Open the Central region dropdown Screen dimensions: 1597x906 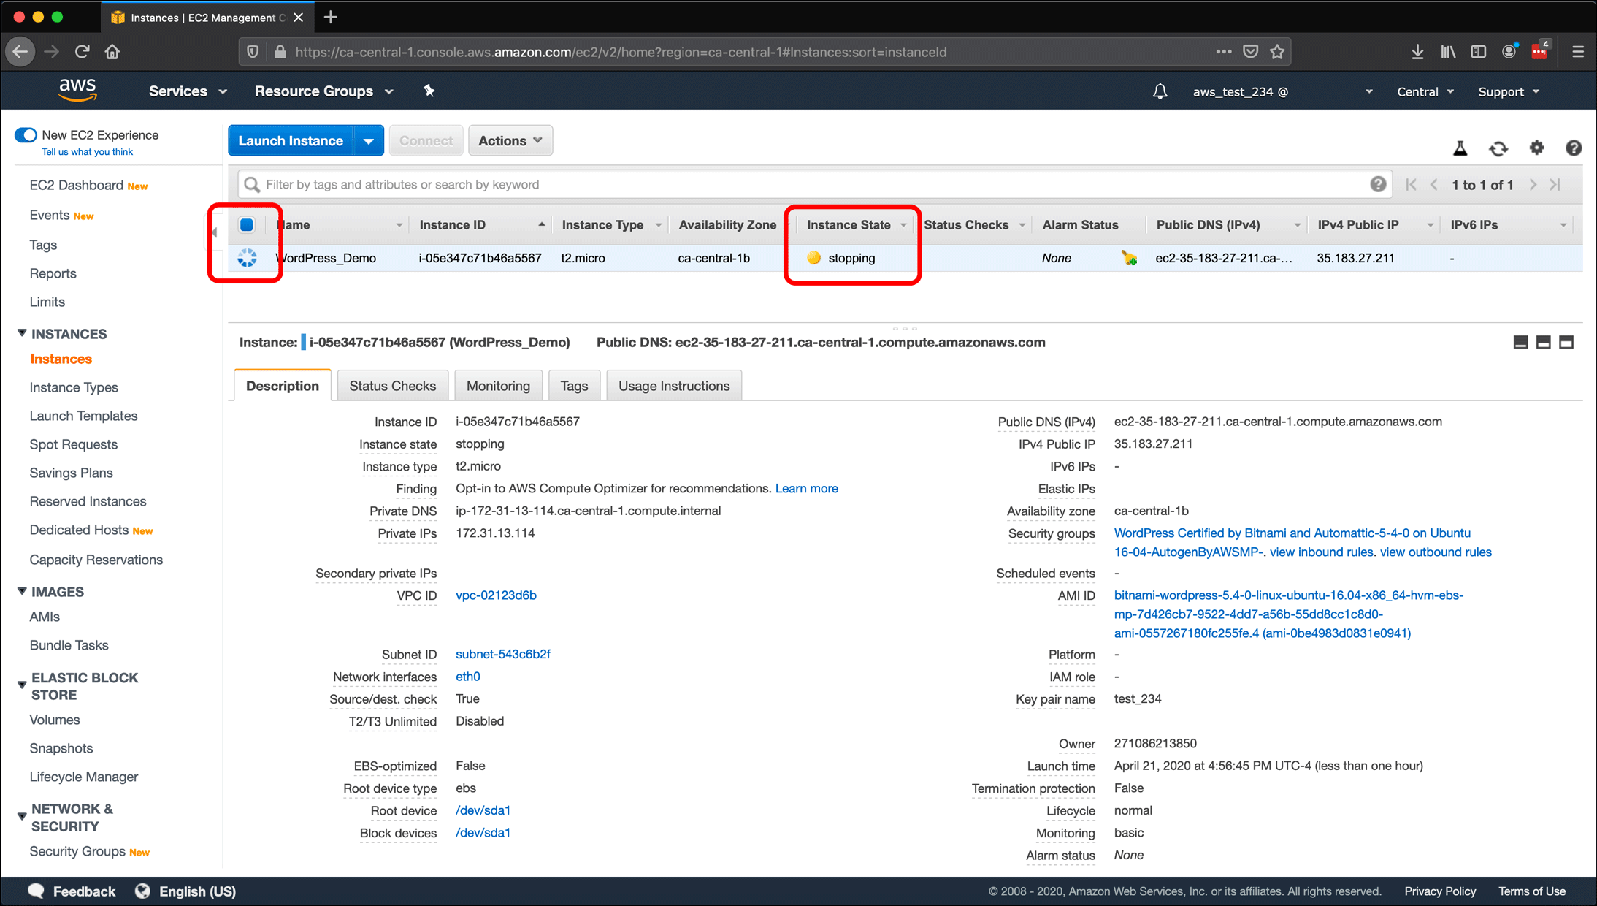click(x=1425, y=91)
